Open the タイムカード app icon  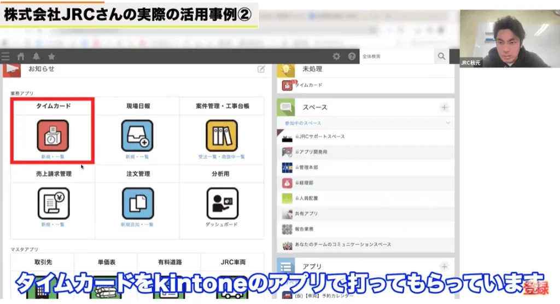click(53, 136)
